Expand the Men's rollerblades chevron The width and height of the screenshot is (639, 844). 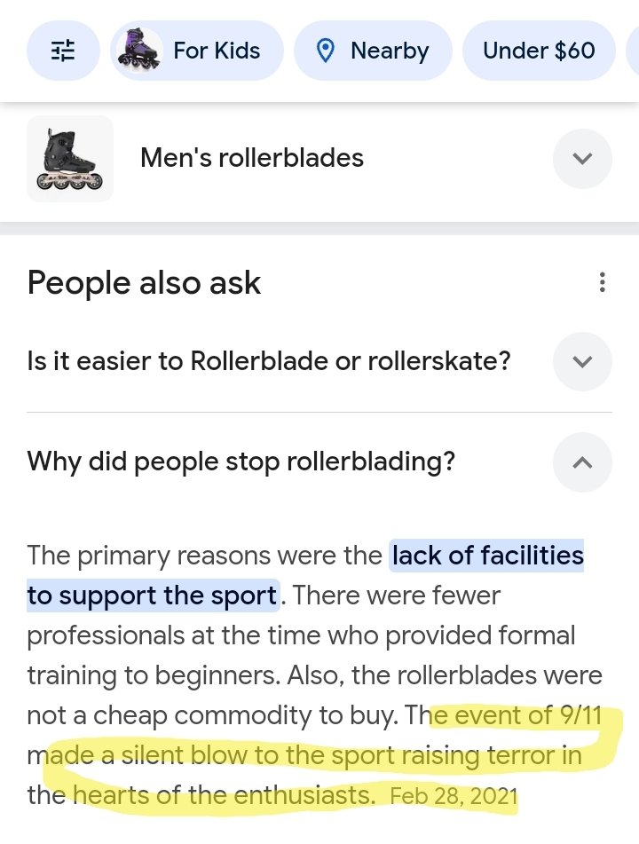click(x=582, y=159)
